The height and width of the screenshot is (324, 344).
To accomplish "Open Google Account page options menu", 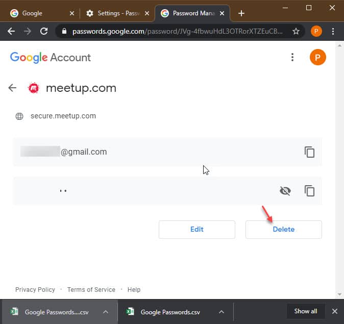I will click(x=292, y=57).
